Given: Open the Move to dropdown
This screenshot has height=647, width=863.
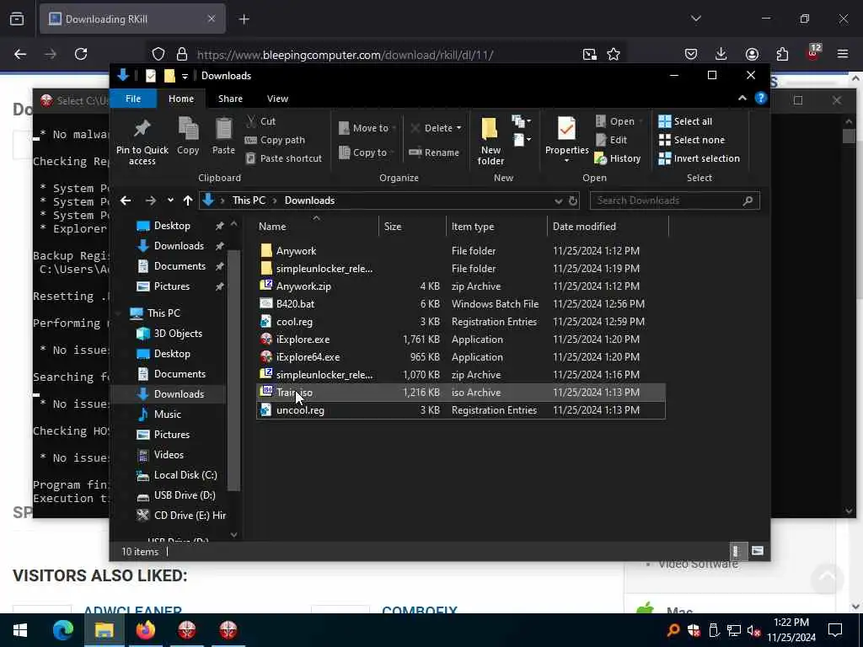Looking at the screenshot, I should point(366,128).
